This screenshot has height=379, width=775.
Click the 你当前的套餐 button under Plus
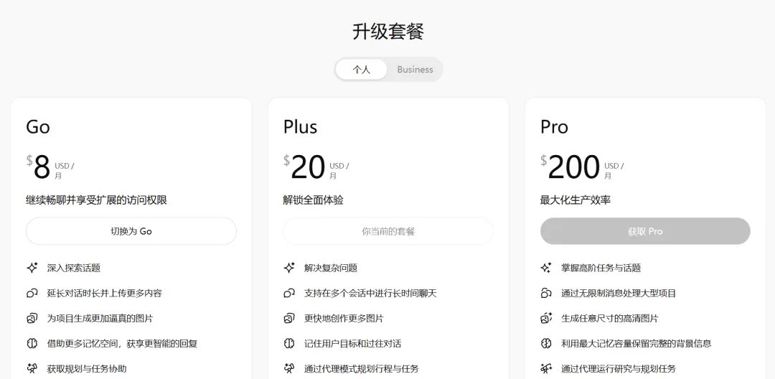coord(388,231)
